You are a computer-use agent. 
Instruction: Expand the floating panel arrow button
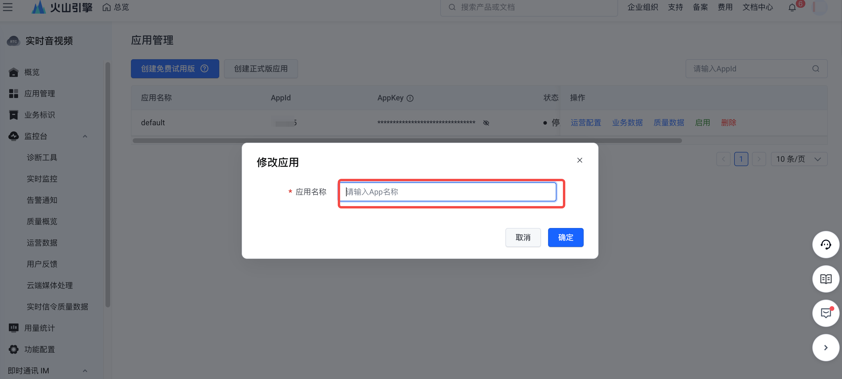pos(826,348)
